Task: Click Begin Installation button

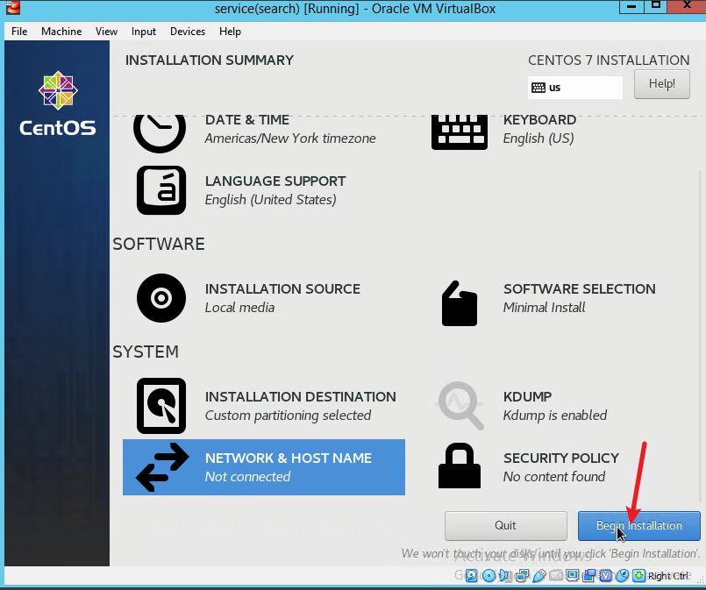Action: 639,526
